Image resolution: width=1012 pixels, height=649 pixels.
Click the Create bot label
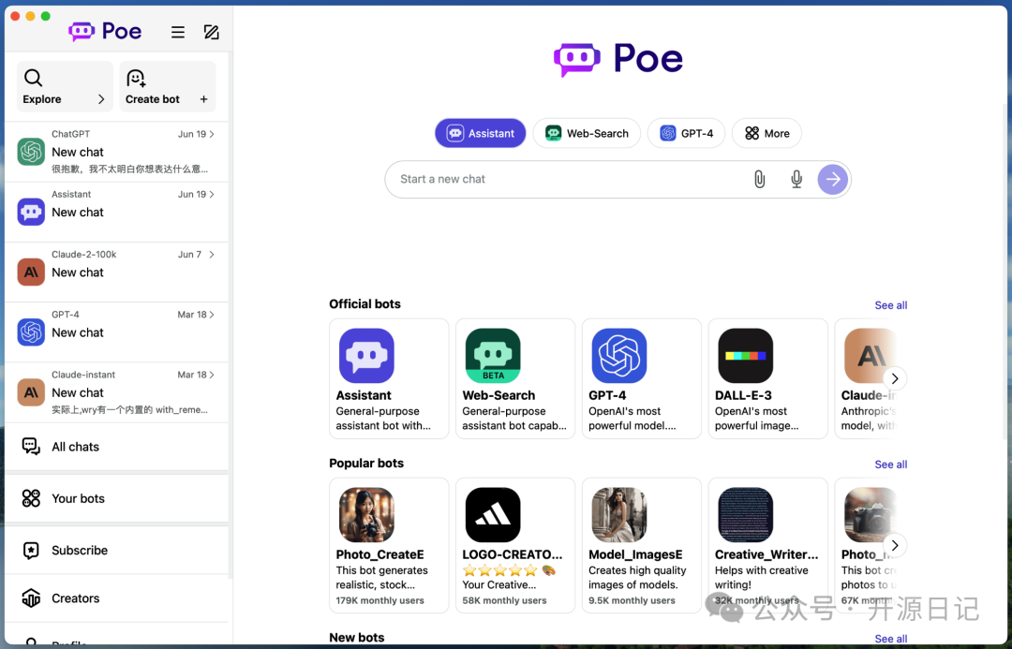[153, 99]
